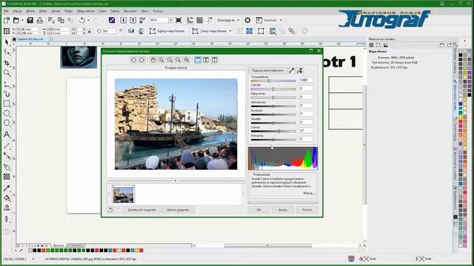The width and height of the screenshot is (474, 266).
Task: Cancel the dialog with Anuluj
Action: (283, 210)
